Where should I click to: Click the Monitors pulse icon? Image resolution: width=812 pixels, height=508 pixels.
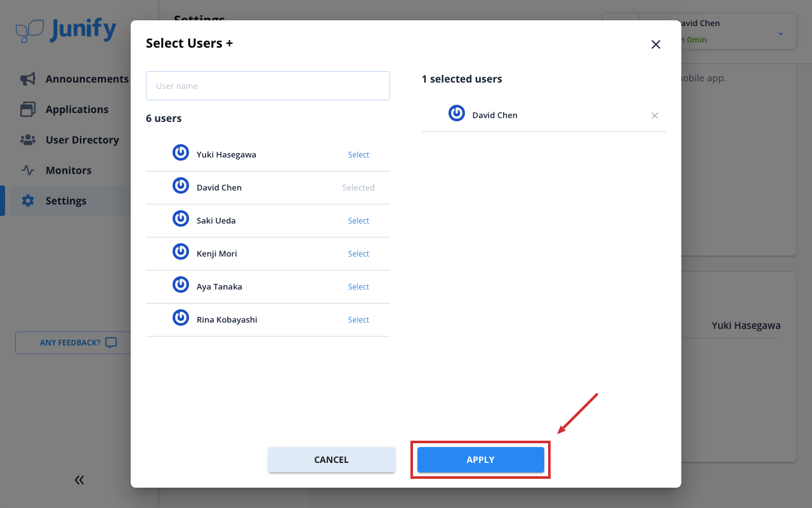[x=28, y=170]
